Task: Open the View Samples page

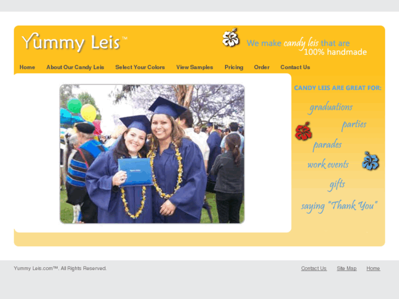Action: [x=195, y=67]
